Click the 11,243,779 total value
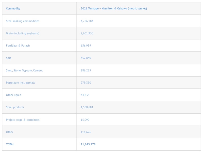This screenshot has width=203, height=154. pos(88,144)
